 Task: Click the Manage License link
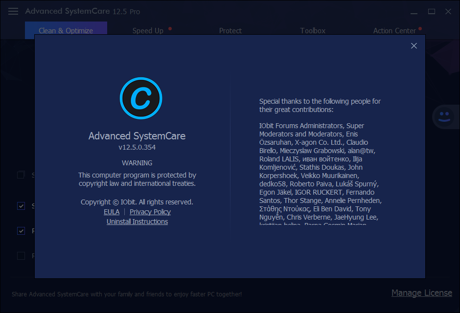pyautogui.click(x=421, y=293)
